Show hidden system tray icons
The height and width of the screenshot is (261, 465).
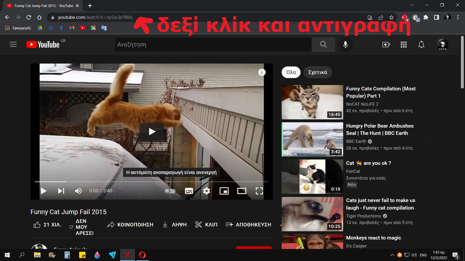[x=392, y=255]
